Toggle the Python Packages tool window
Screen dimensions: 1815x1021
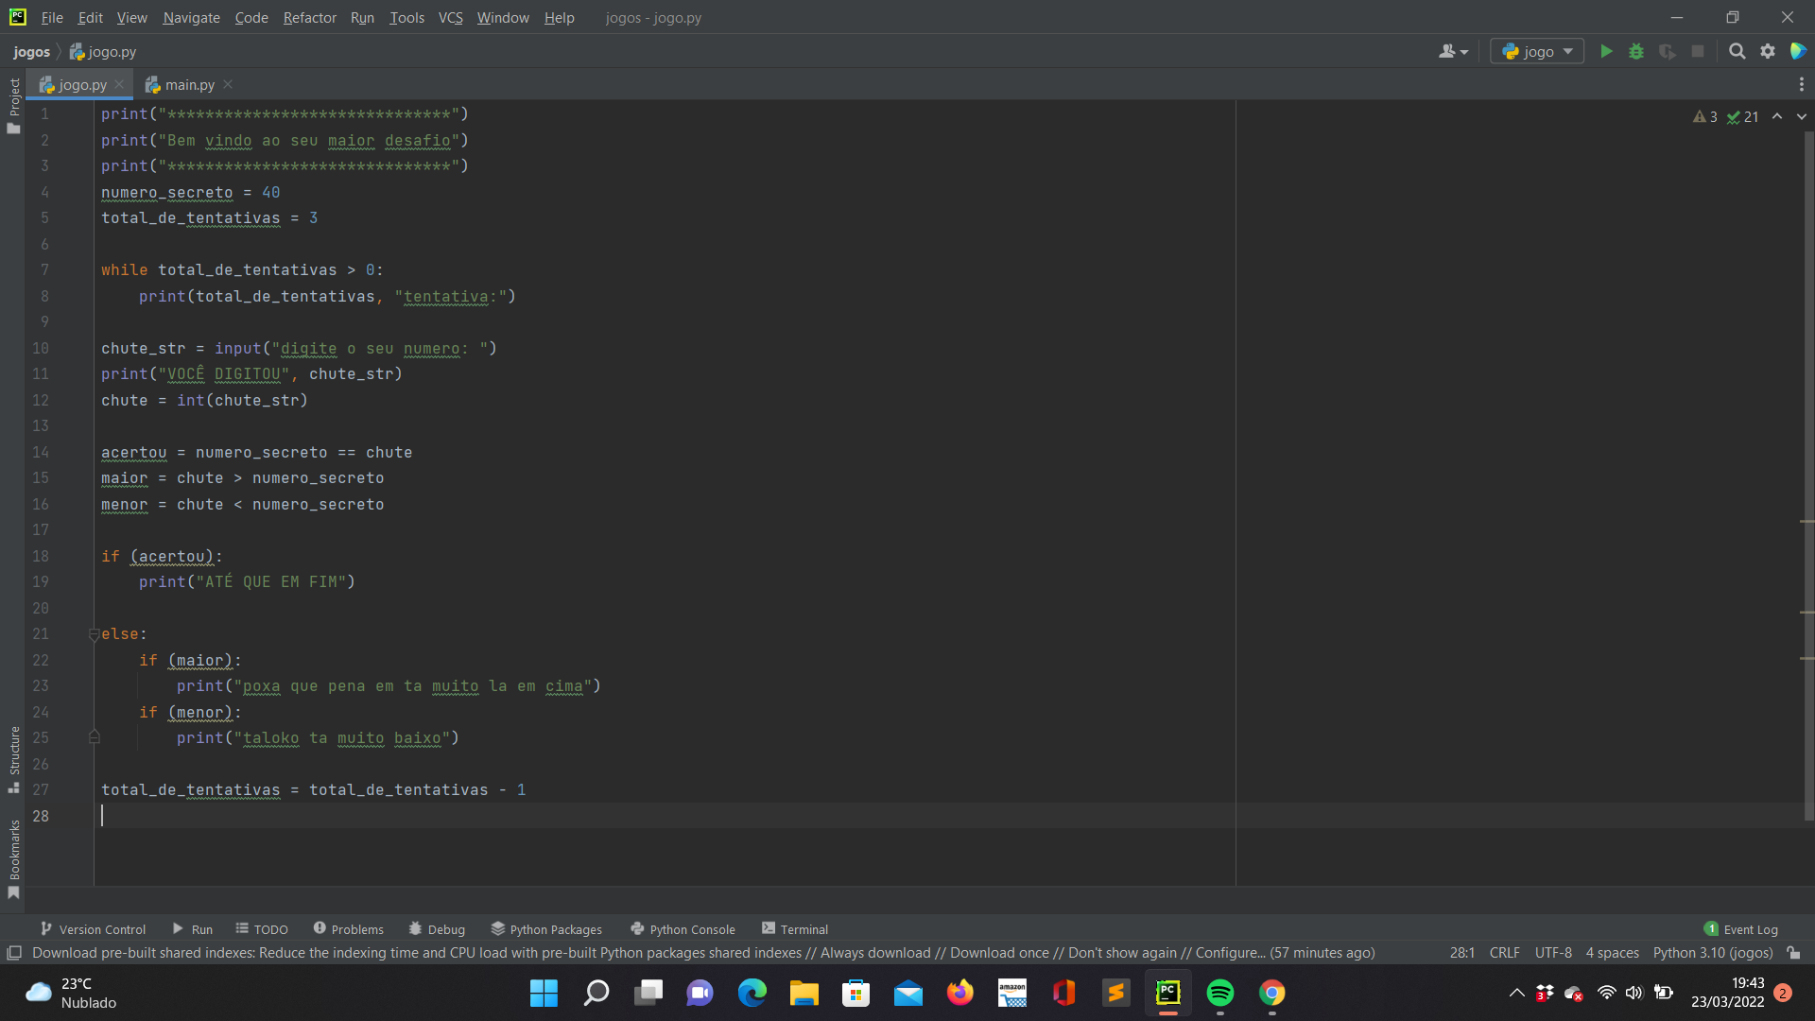tap(546, 929)
